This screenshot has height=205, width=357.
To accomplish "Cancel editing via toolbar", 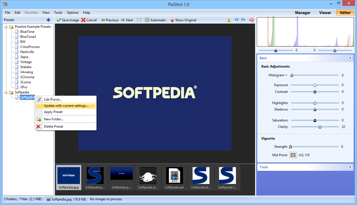I will pos(89,20).
